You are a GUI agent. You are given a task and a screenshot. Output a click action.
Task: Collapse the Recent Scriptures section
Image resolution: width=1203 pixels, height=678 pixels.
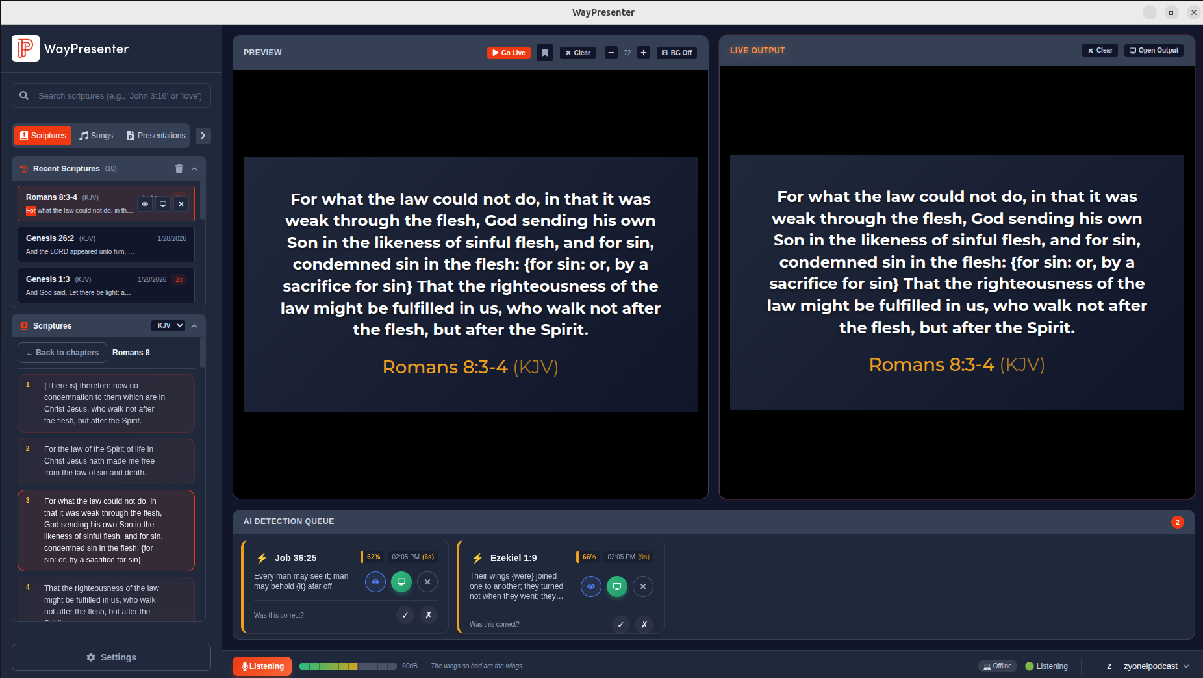click(x=194, y=168)
